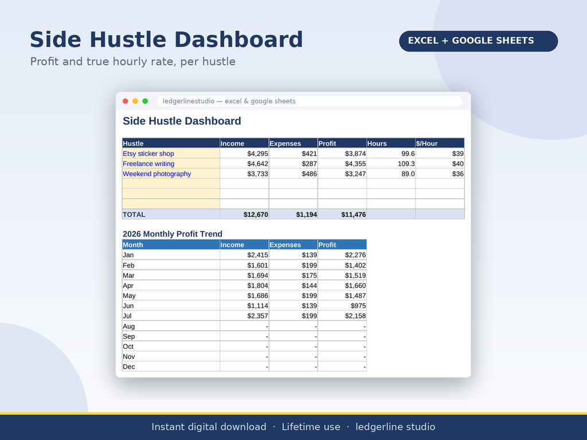Select the $144 April expenses cell
Viewport: 587px width, 440px height.
[x=293, y=285]
